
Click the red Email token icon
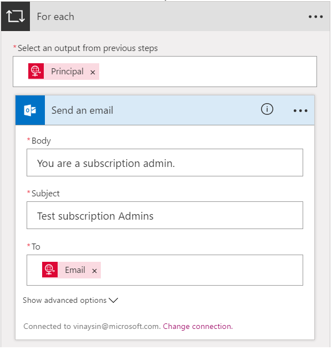pyautogui.click(x=50, y=270)
